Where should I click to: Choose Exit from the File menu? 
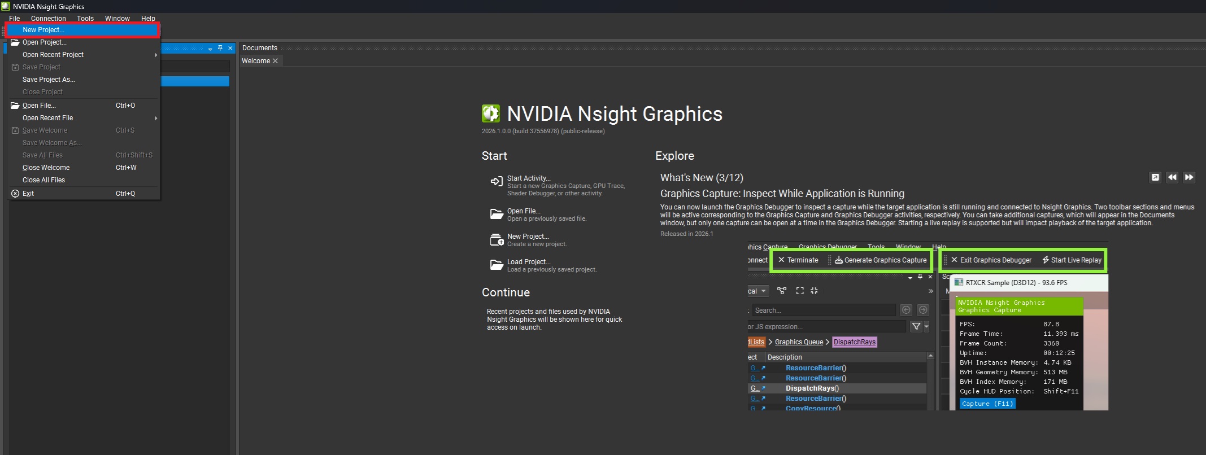point(28,194)
